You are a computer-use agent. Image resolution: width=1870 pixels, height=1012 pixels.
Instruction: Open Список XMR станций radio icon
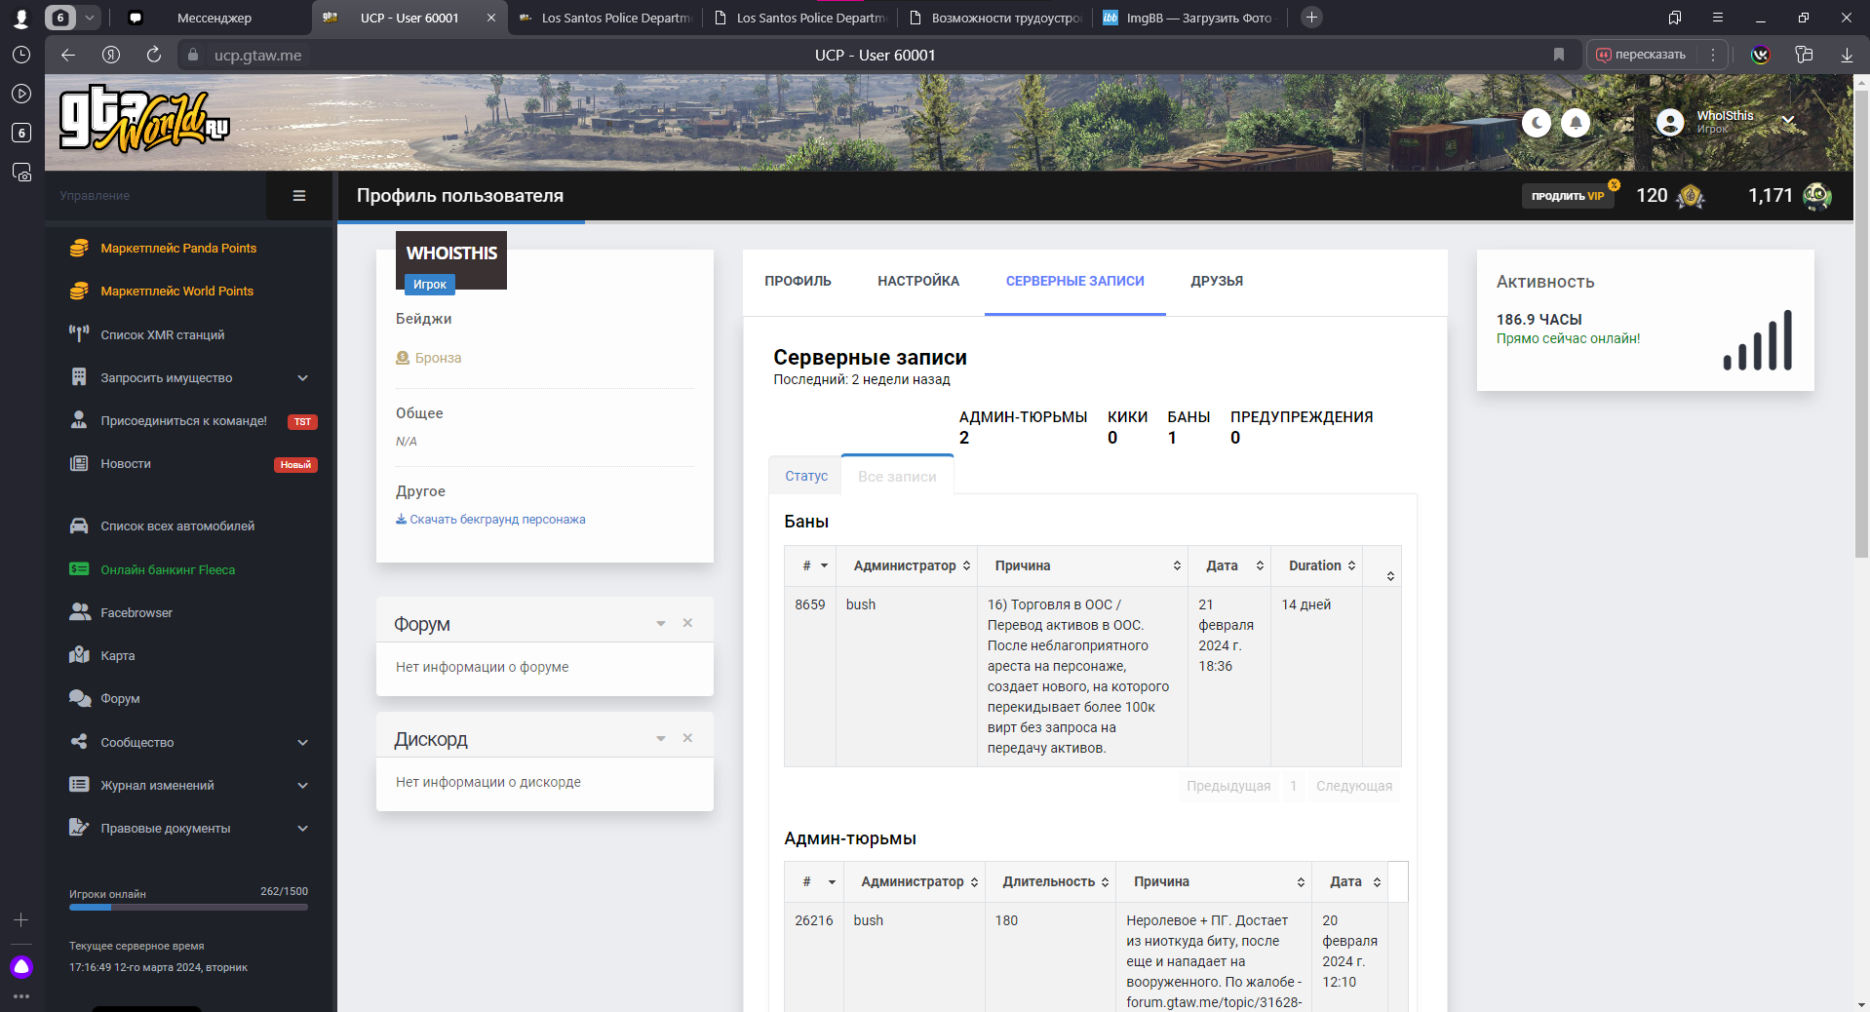tap(79, 334)
